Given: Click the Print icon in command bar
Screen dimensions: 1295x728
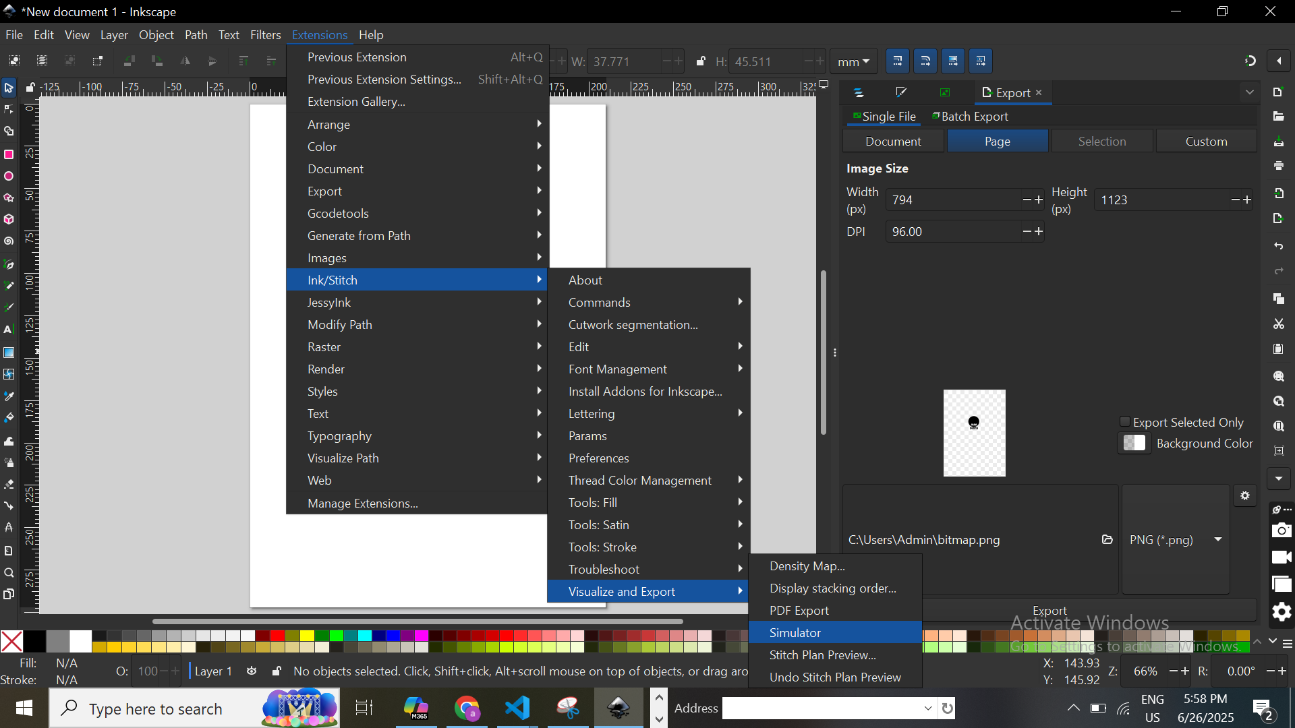Looking at the screenshot, I should [x=1279, y=166].
